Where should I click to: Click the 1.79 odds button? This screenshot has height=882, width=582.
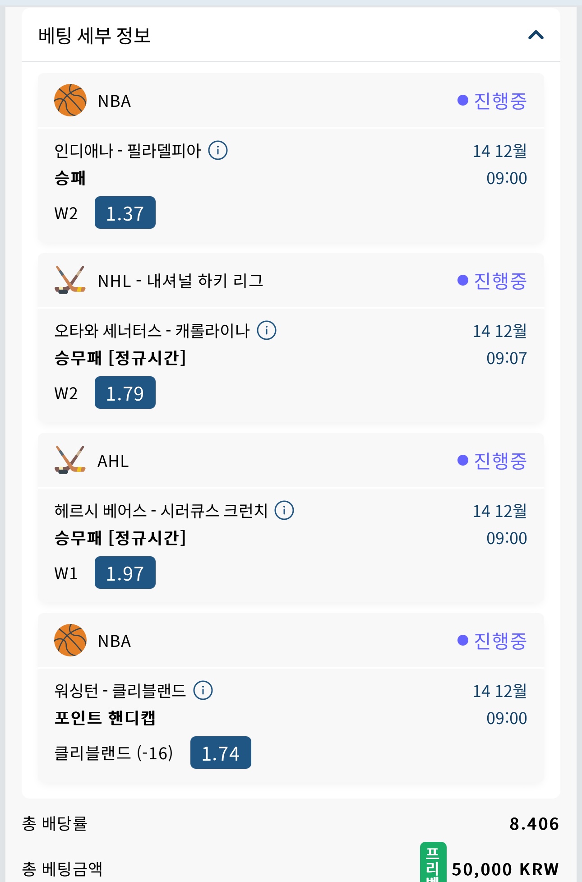click(125, 393)
